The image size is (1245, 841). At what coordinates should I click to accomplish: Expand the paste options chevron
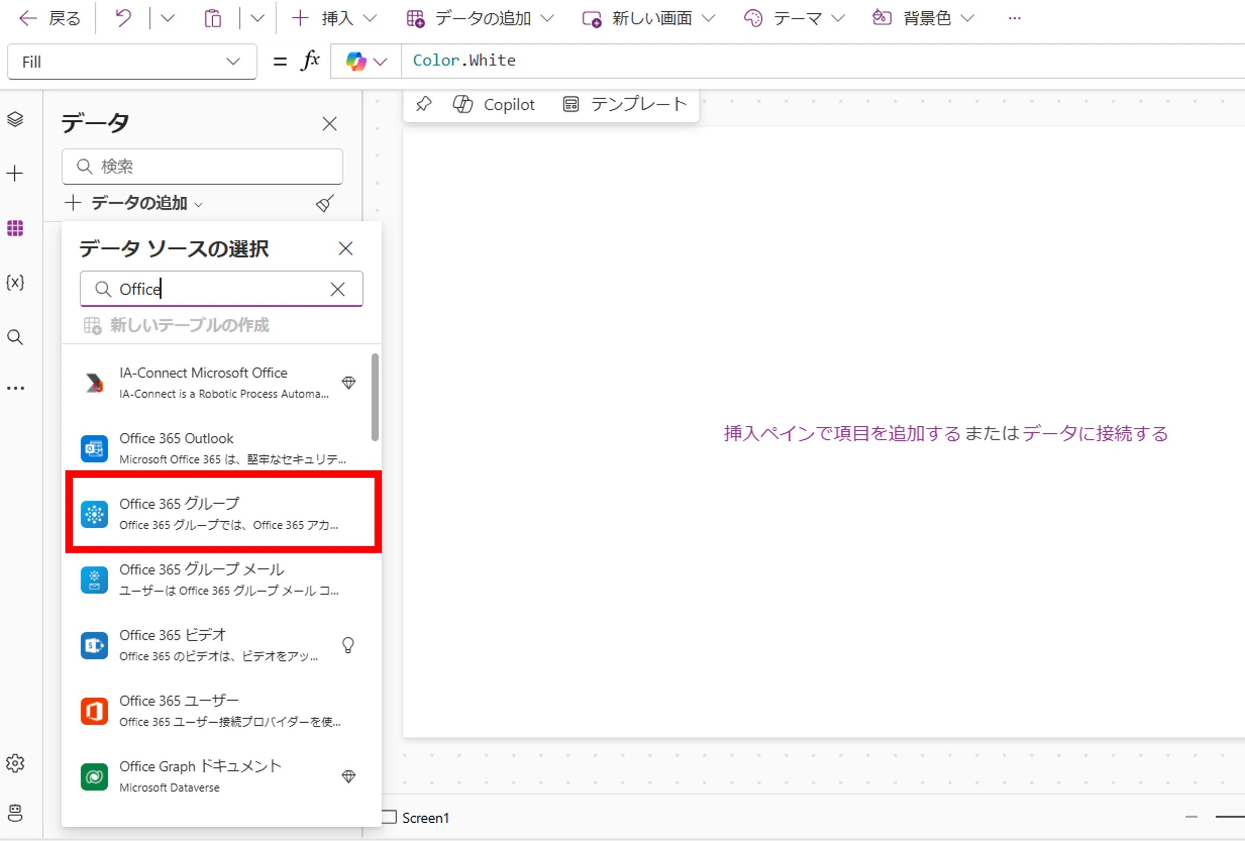point(258,19)
